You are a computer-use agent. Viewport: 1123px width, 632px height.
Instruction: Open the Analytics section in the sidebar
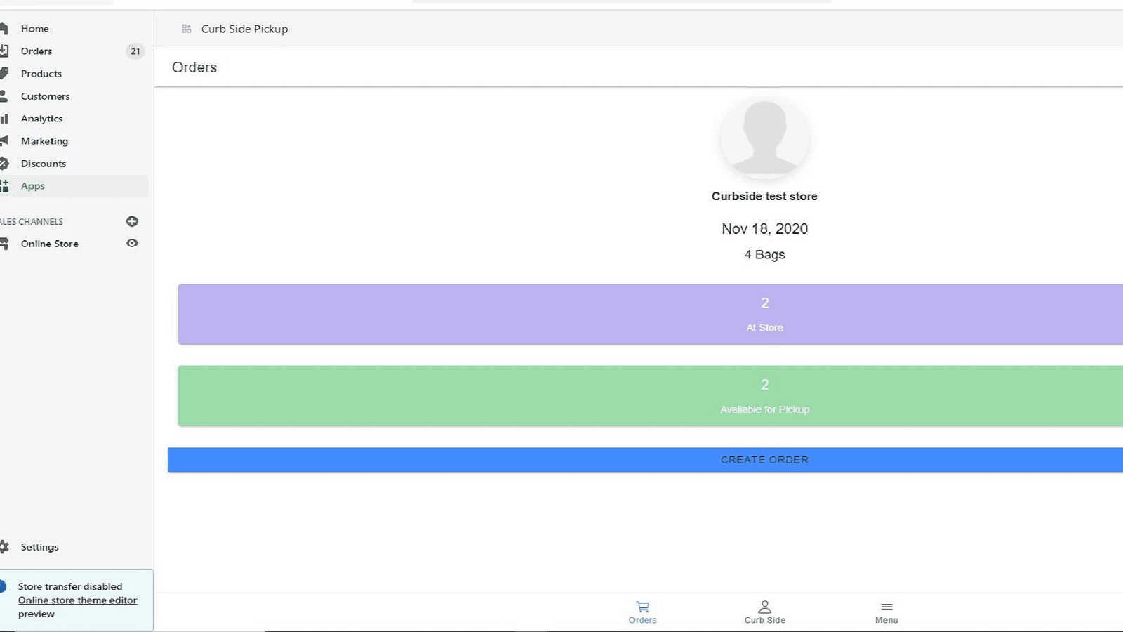pyautogui.click(x=41, y=118)
